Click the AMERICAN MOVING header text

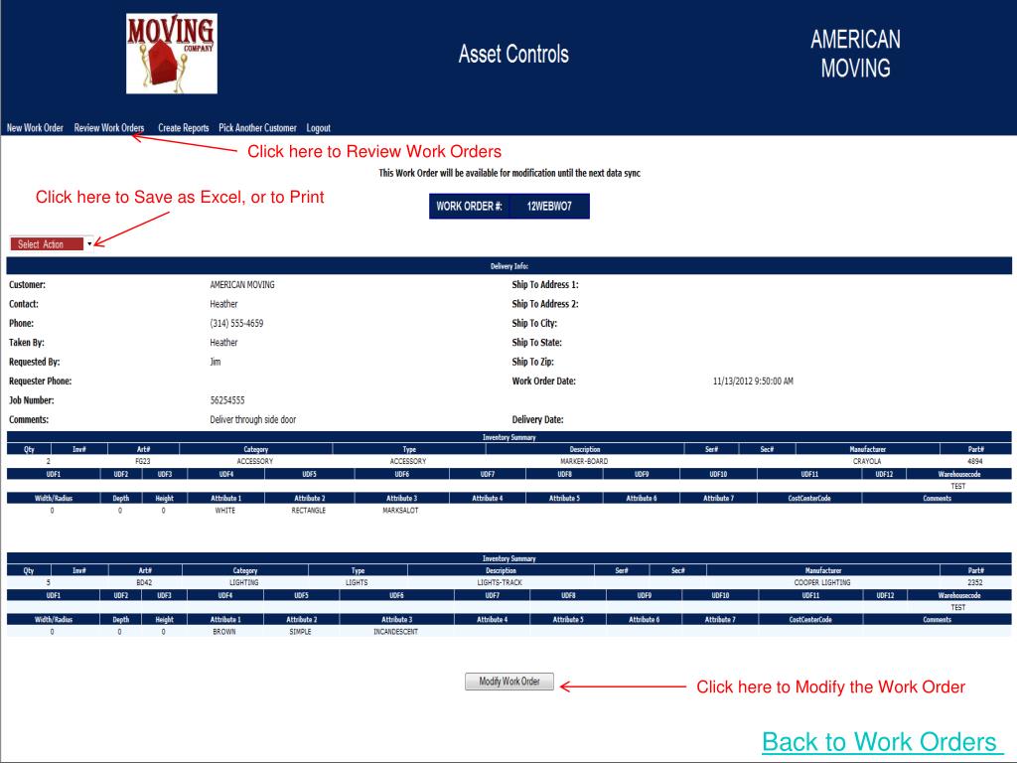[x=855, y=54]
